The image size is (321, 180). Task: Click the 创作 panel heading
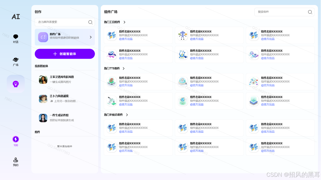coord(38,12)
